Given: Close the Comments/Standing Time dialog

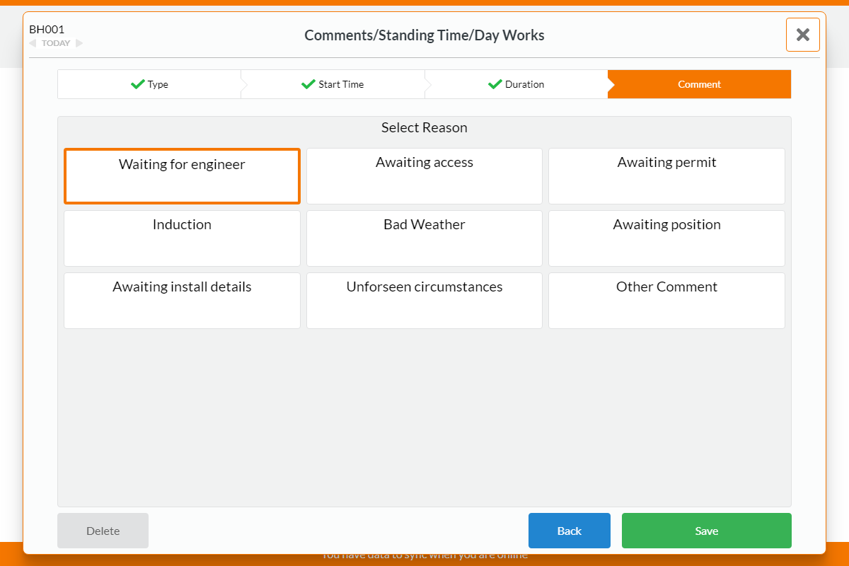Looking at the screenshot, I should (x=802, y=35).
